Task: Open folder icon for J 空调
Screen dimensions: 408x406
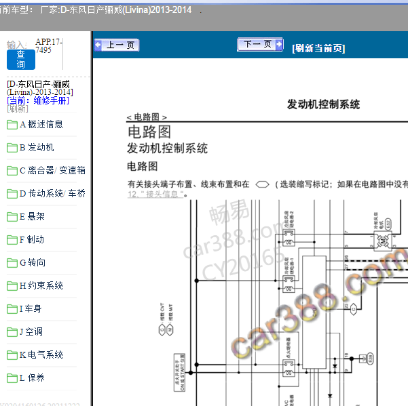Action: [x=12, y=331]
